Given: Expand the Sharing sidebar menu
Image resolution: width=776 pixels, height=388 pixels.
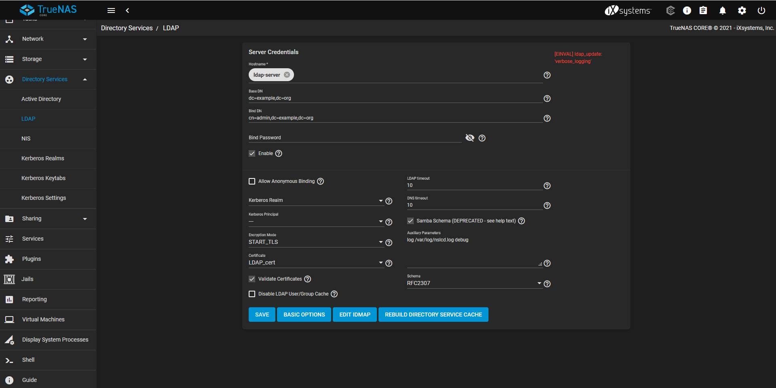Looking at the screenshot, I should pos(48,219).
